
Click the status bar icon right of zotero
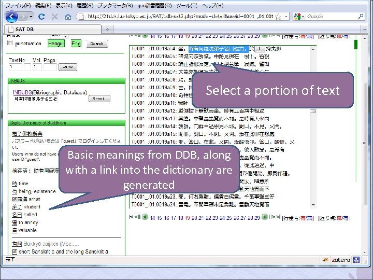point(356,260)
